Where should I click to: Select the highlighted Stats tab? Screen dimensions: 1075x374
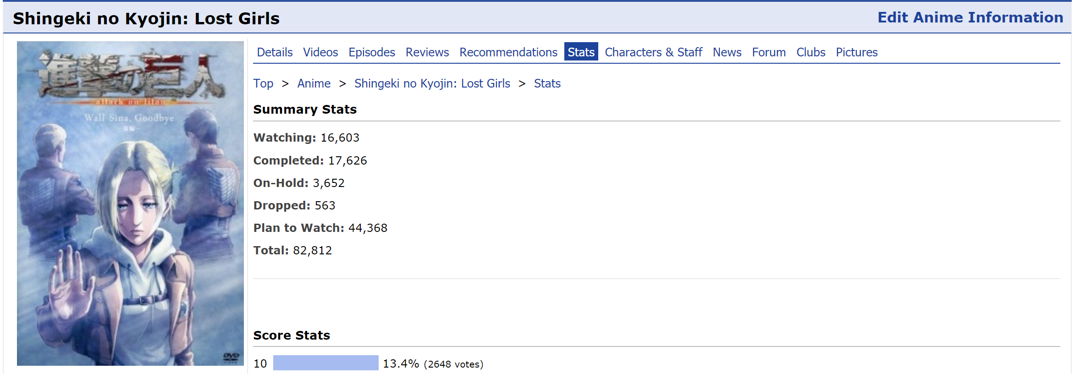pos(580,52)
